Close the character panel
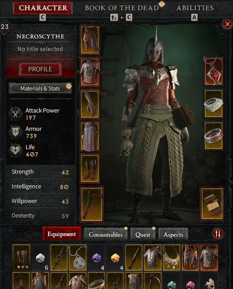 (x=227, y=24)
